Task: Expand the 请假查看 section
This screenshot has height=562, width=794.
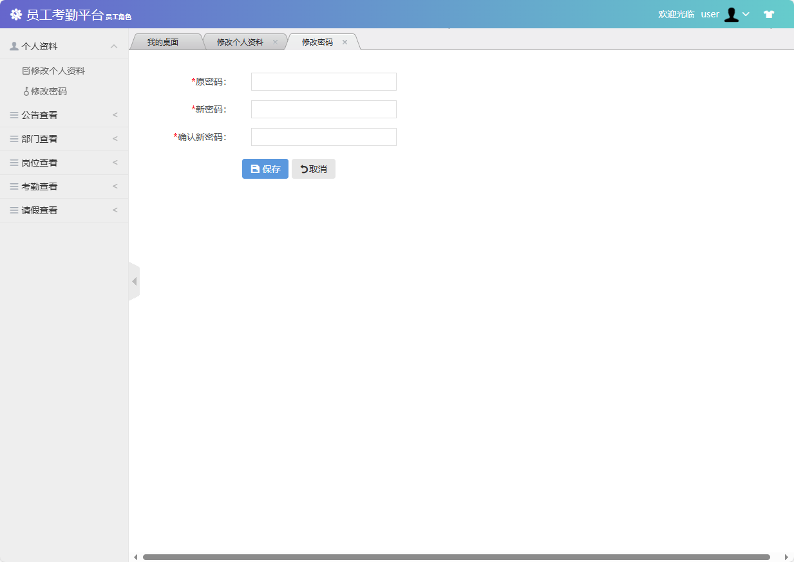Action: pyautogui.click(x=115, y=210)
